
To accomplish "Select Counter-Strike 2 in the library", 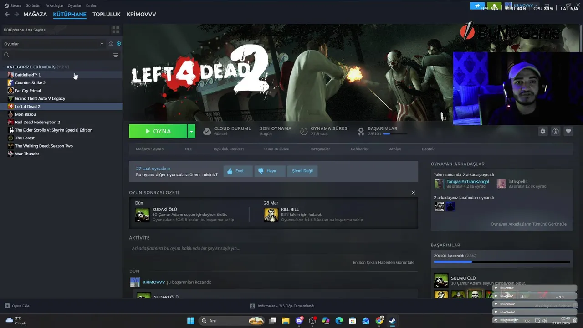I will 61,82.
